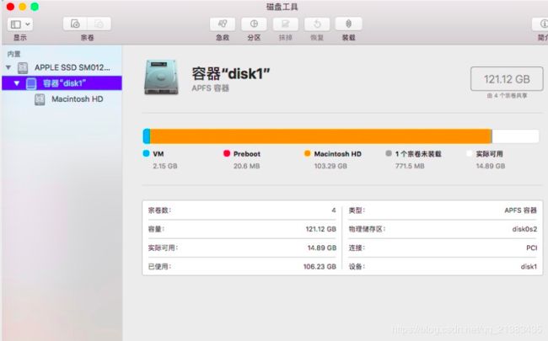The height and width of the screenshot is (341, 548).
Task: Click the remove volume toolbar icon
Action: [99, 24]
